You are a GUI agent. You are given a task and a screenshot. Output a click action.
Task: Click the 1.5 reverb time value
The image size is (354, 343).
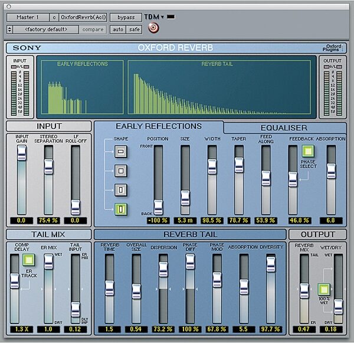click(x=110, y=329)
